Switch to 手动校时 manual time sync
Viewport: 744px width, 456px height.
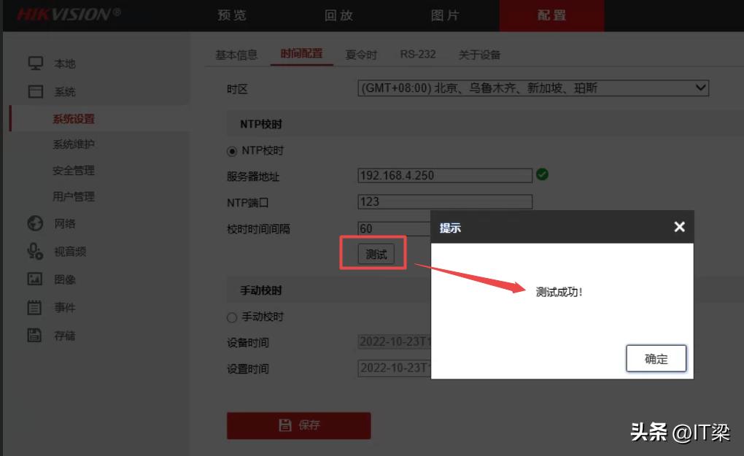(x=230, y=317)
